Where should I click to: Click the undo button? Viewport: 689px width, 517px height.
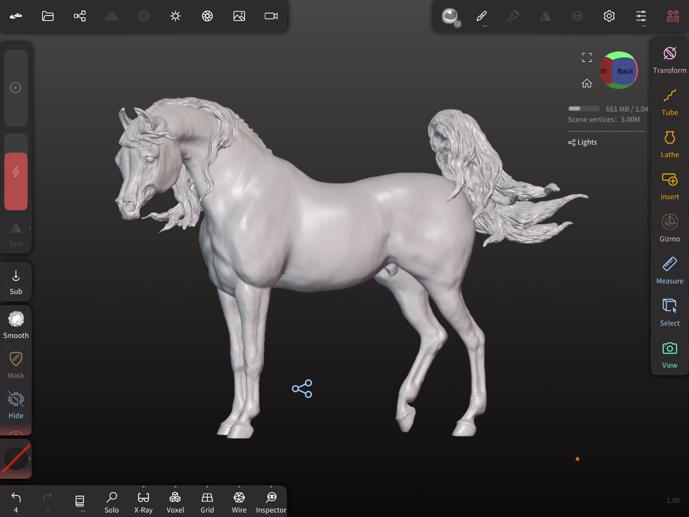click(x=16, y=498)
